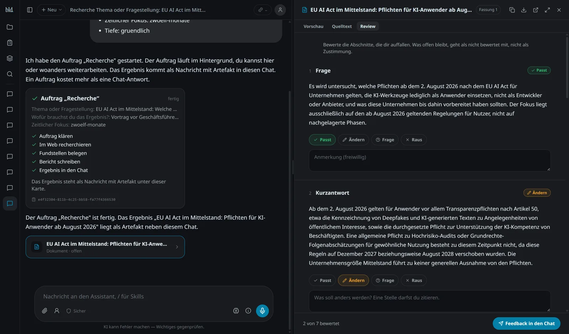Click the Fundstellen belegen step
Image resolution: width=569 pixels, height=334 pixels.
63,153
